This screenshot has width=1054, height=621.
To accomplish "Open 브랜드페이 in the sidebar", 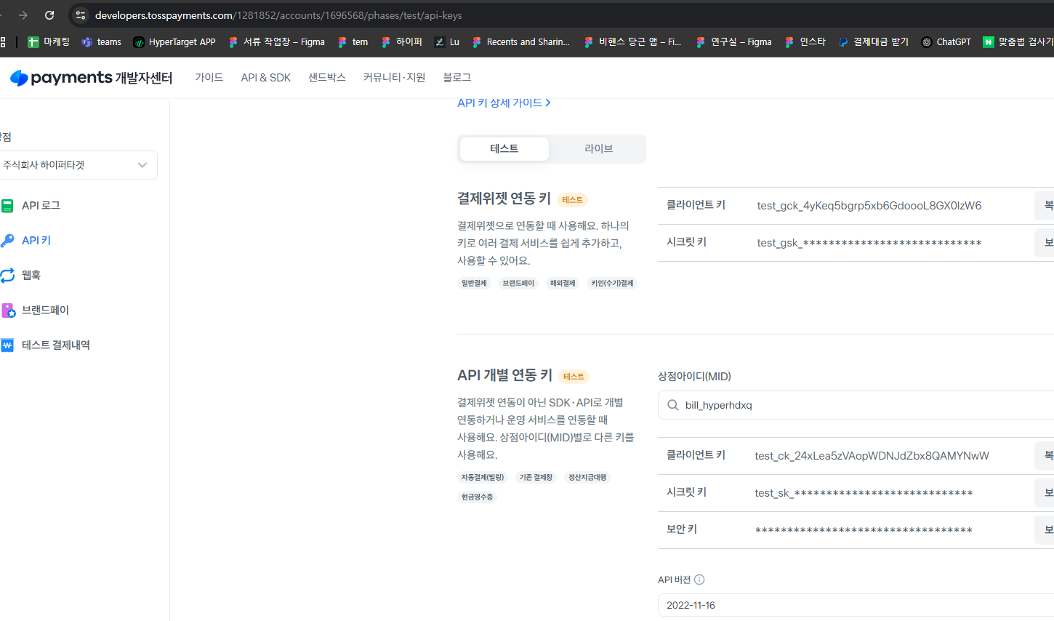I will click(x=36, y=310).
